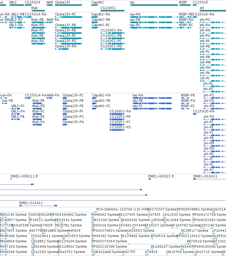Select the UBL3 gene bar

(16, 5)
